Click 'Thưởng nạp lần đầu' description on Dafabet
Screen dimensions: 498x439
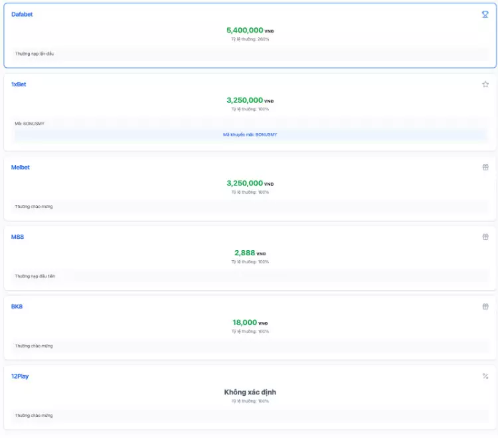tap(35, 54)
